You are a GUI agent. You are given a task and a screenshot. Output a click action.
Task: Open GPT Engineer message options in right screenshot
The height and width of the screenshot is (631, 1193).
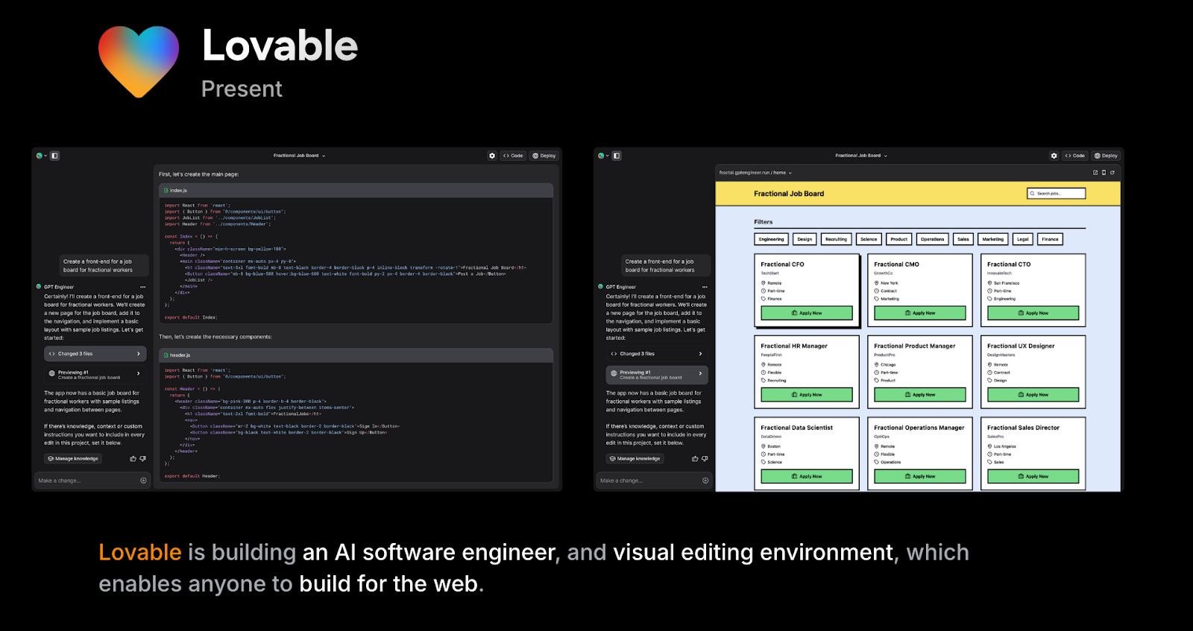pos(705,287)
